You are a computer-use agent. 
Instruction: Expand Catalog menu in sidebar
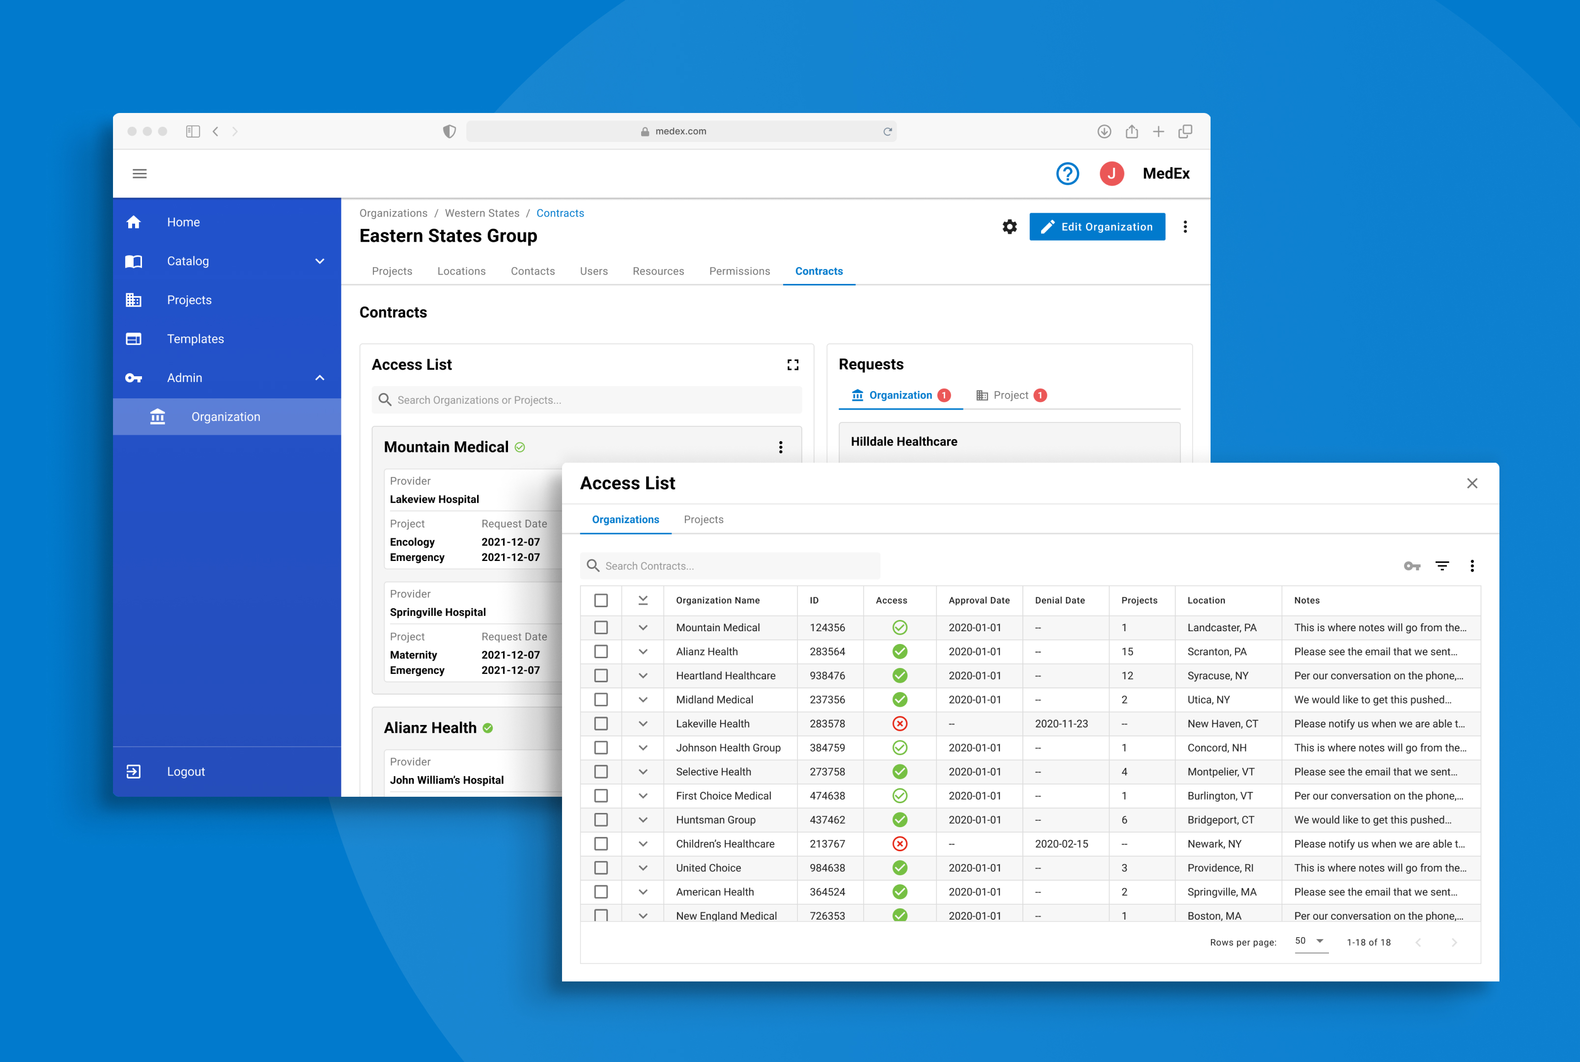[320, 261]
